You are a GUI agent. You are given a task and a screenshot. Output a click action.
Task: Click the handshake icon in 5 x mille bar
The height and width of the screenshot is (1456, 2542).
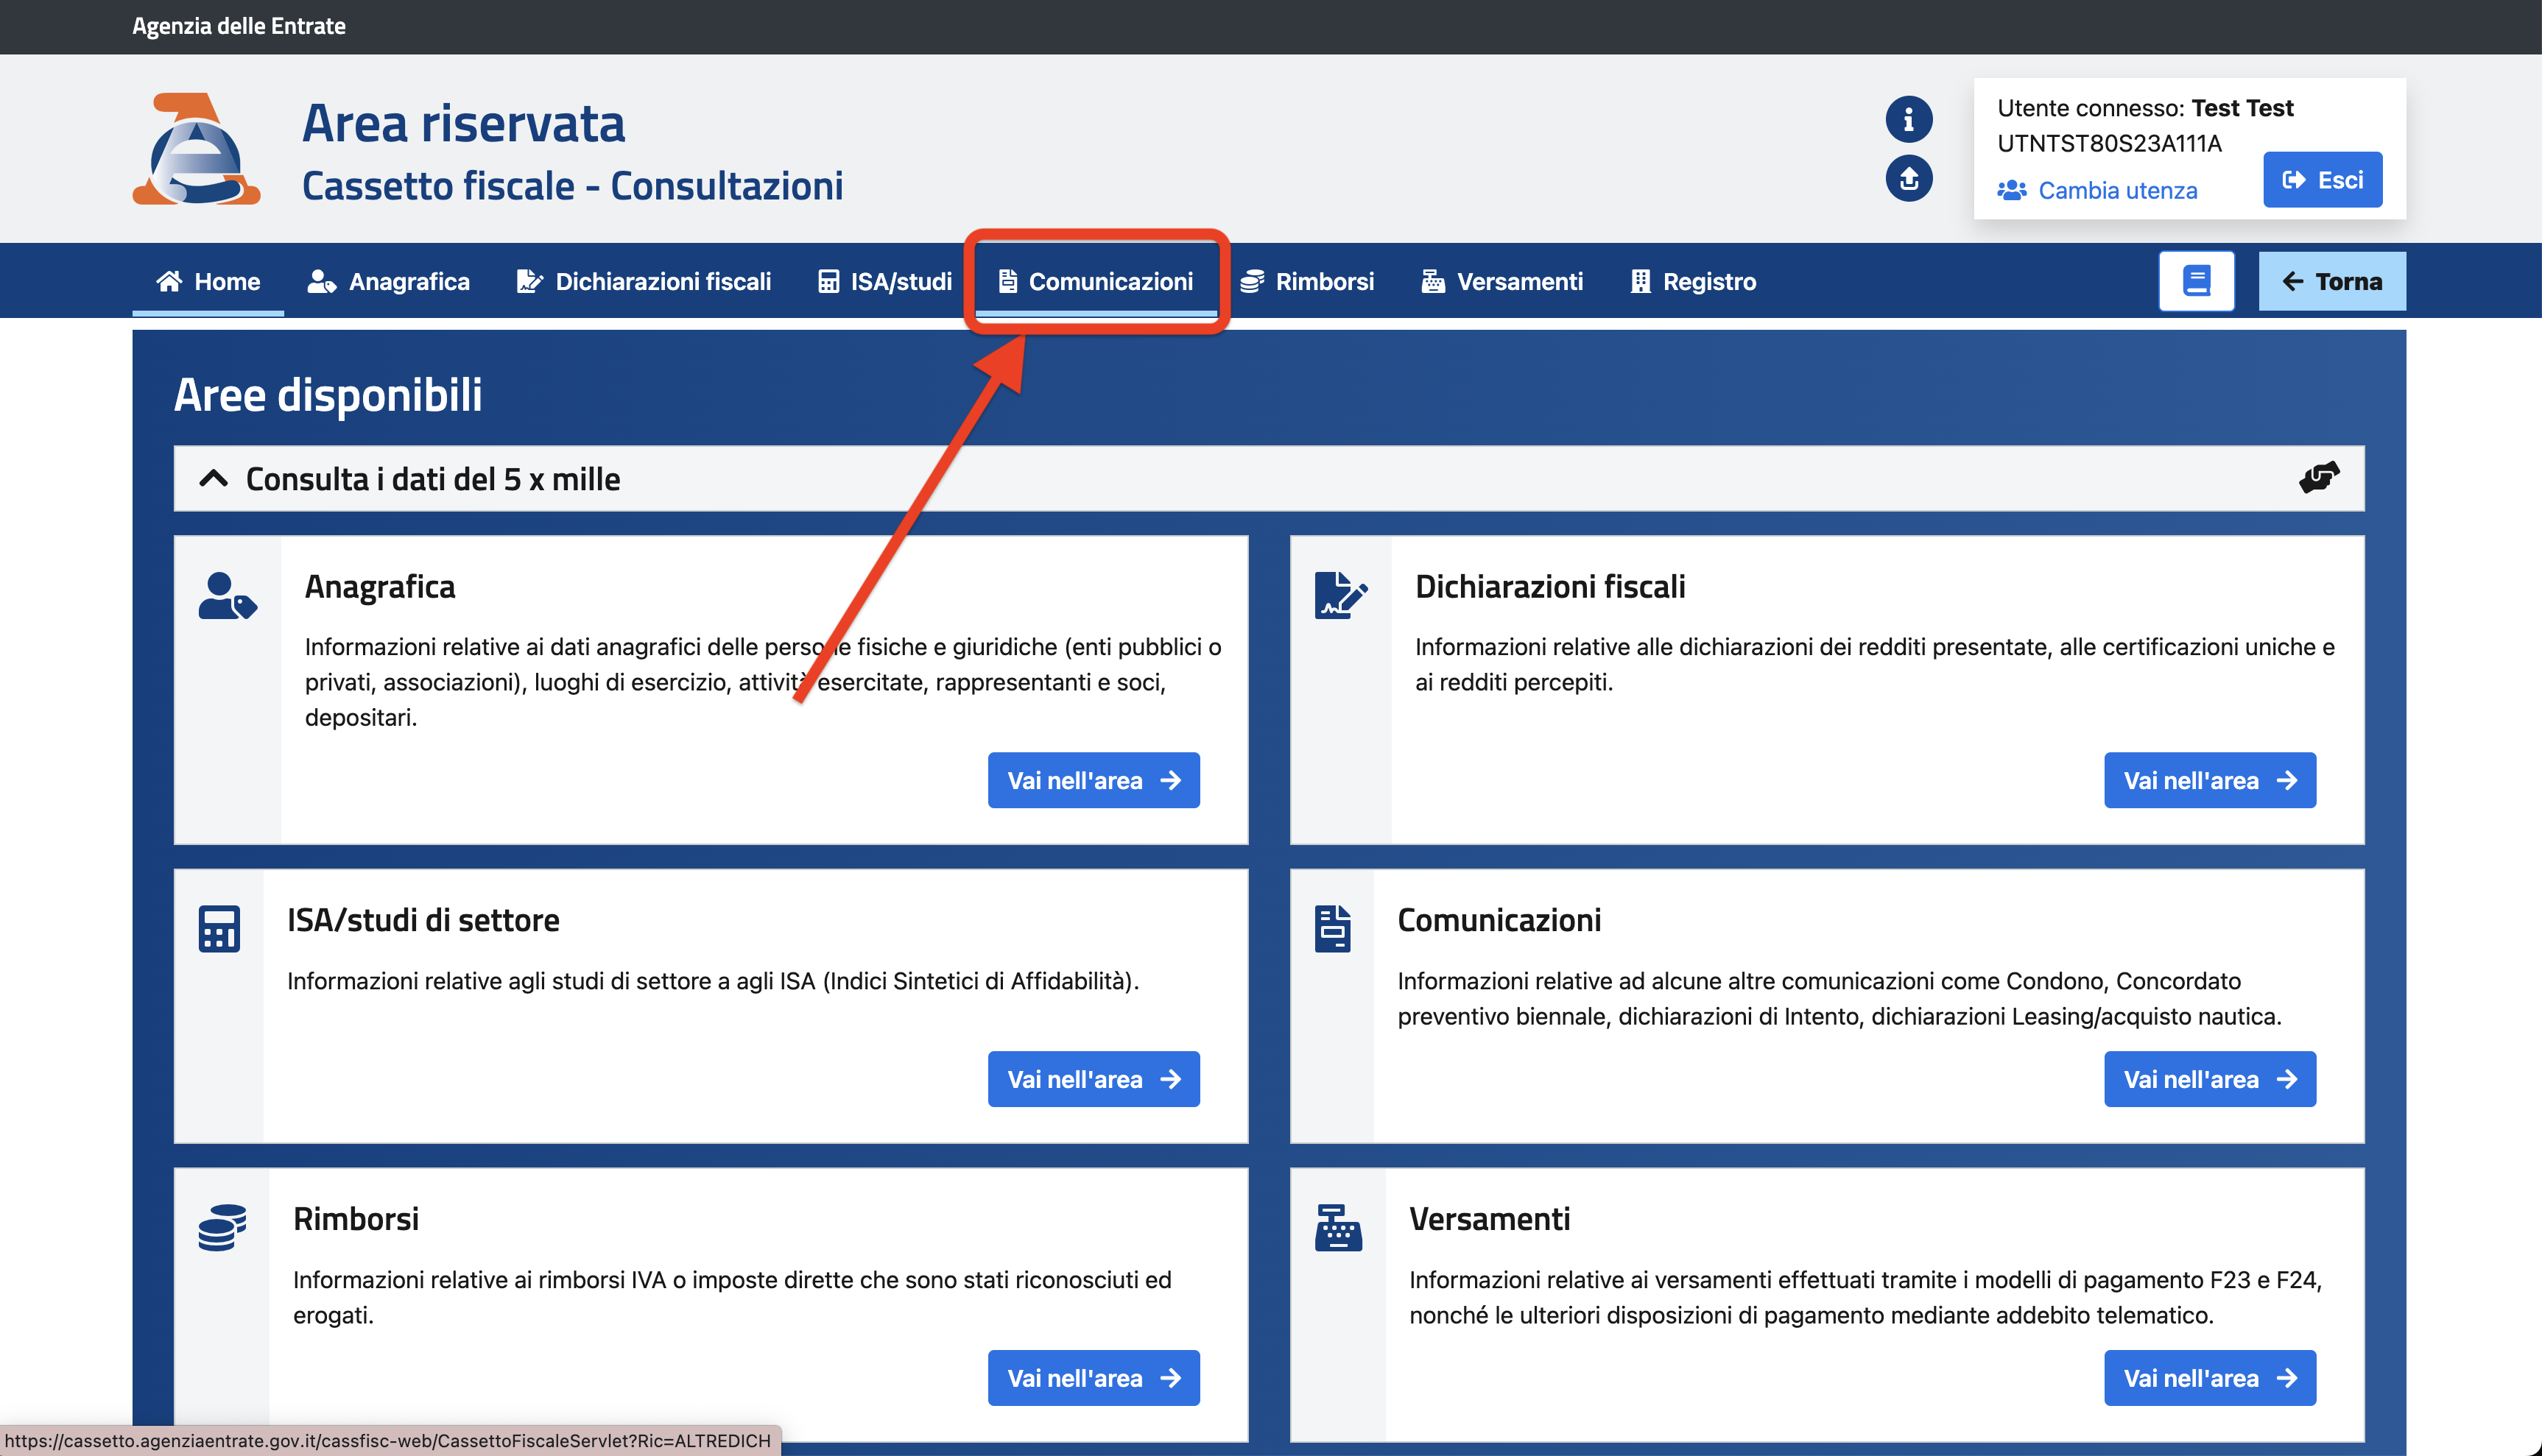(2318, 477)
